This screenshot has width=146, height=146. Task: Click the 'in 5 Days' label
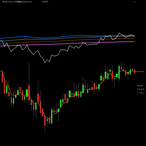point(140,93)
